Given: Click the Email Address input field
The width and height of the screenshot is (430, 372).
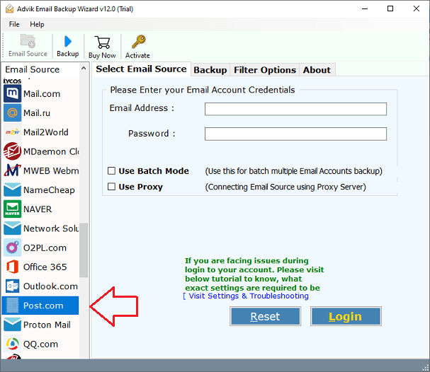Looking at the screenshot, I should (x=295, y=109).
